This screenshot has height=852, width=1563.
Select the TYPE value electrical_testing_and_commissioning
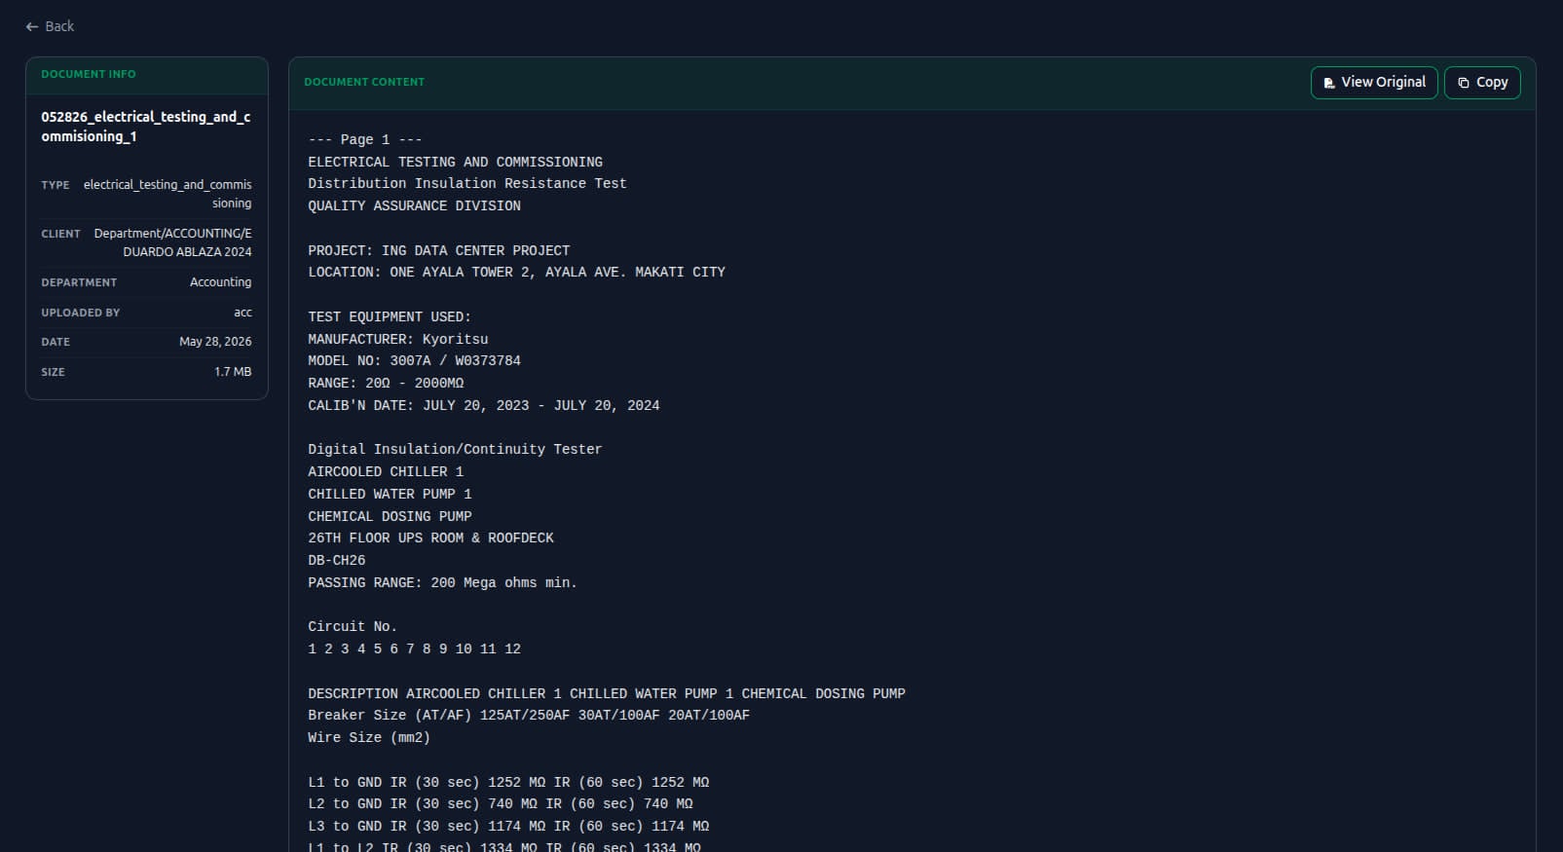[x=167, y=194]
